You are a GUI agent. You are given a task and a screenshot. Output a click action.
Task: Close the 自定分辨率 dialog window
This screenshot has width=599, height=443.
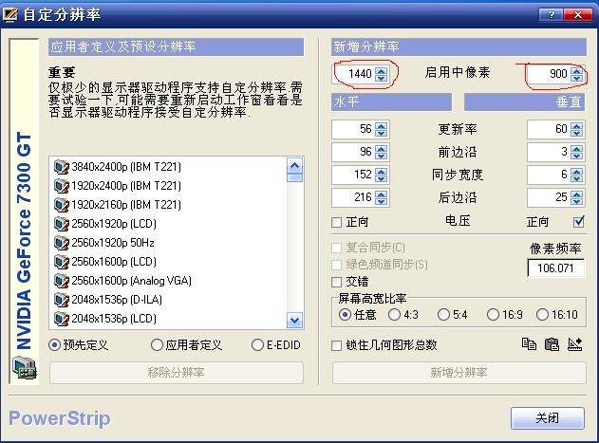pyautogui.click(x=577, y=15)
